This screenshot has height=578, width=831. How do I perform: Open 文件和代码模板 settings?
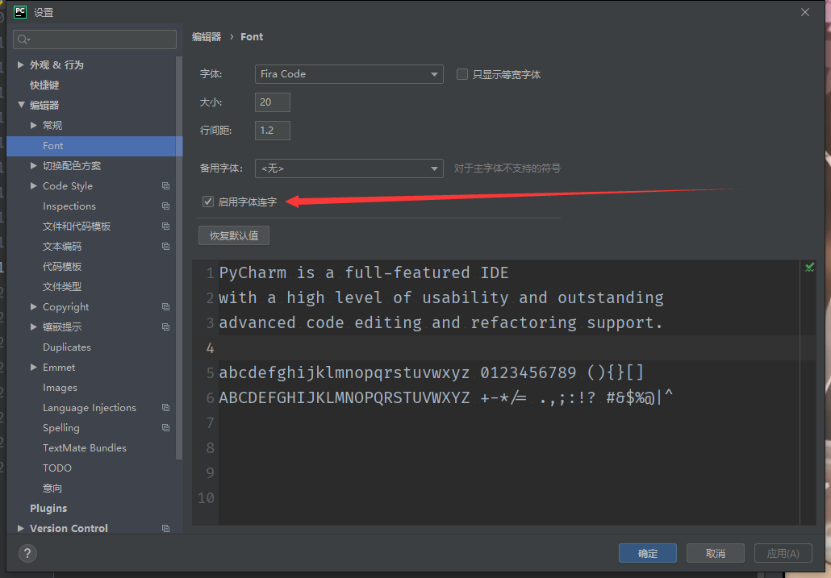click(77, 226)
